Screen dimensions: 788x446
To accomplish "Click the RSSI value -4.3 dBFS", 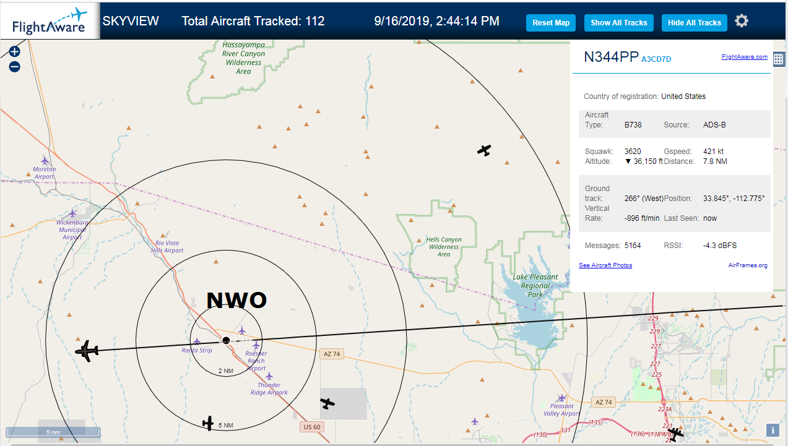I will pyautogui.click(x=720, y=246).
